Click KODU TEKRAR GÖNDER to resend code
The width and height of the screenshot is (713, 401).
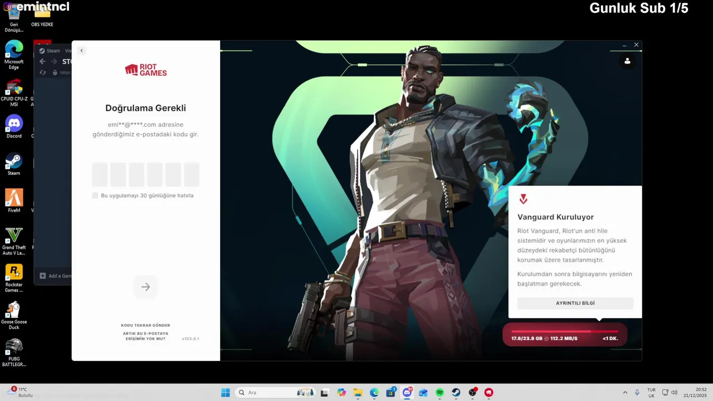tap(145, 325)
